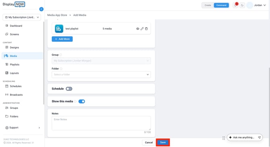Image resolution: width=270 pixels, height=147 pixels.
Task: Open the notifications bell
Action: pos(235,5)
